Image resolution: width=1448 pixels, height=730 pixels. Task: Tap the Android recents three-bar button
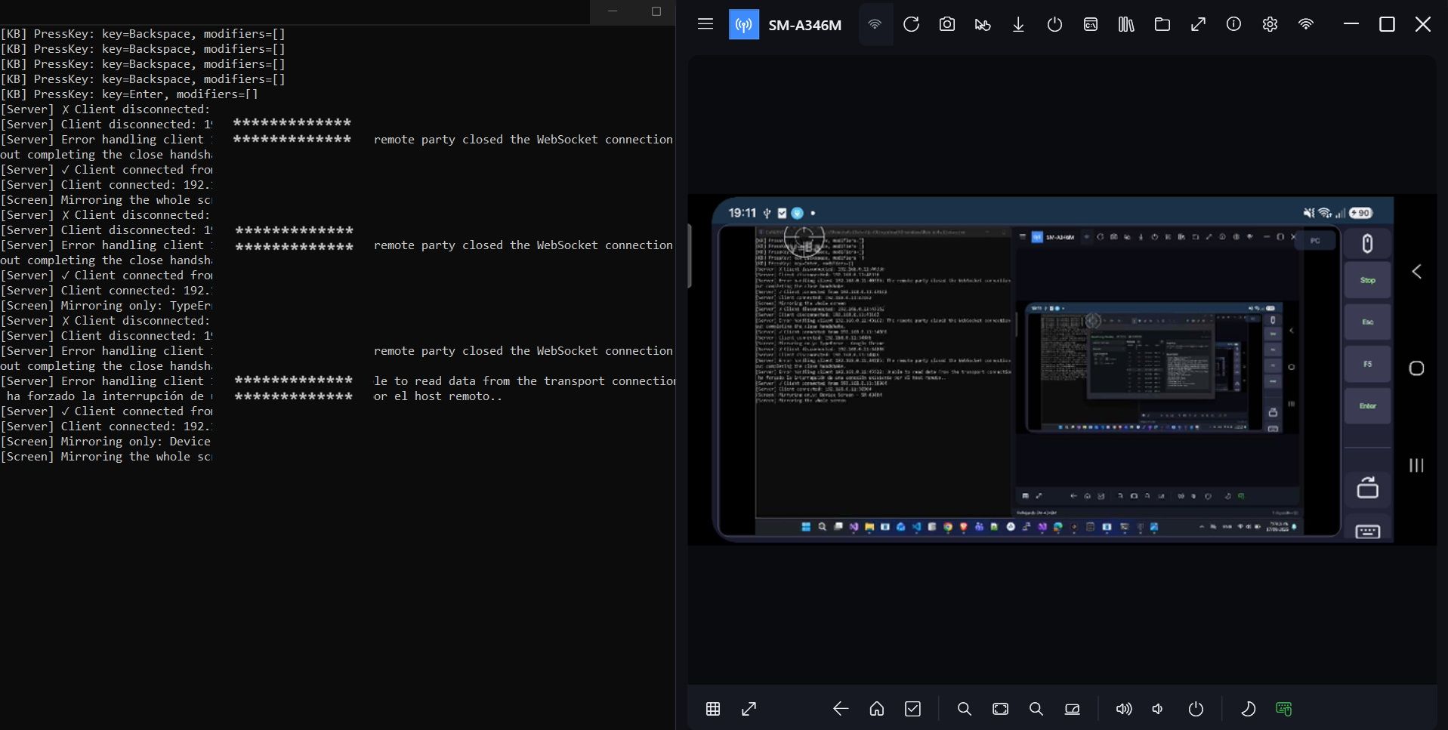point(1417,466)
